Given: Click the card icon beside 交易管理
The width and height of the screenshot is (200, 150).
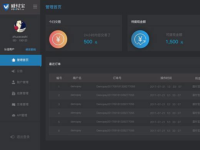Looking at the screenshot, I should 13,105.
